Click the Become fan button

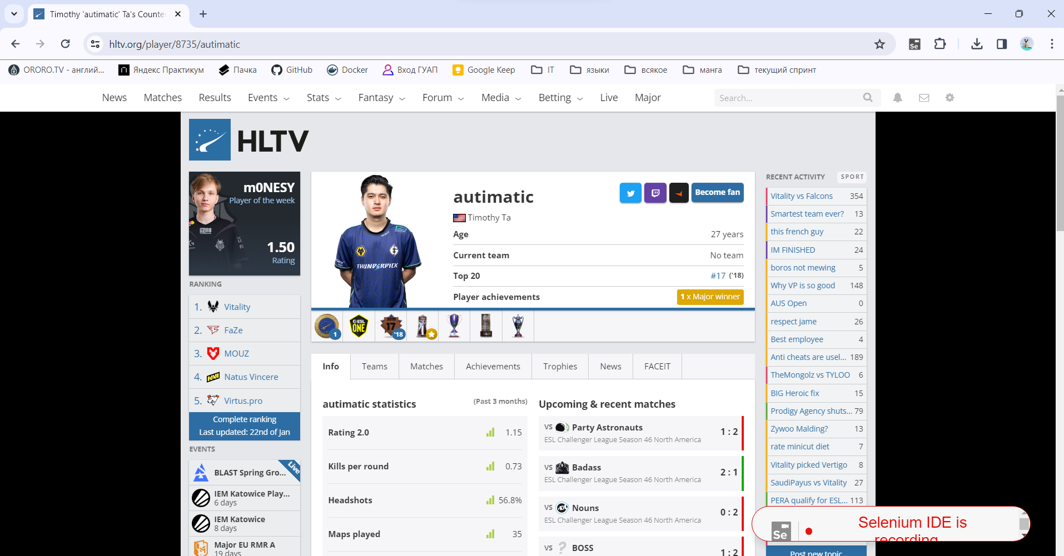717,193
